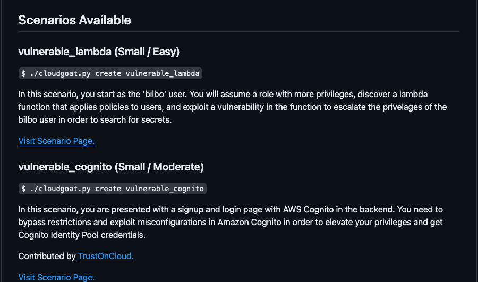Open Visit Scenario Page link under vulnerable_cognito
This screenshot has height=282, width=478.
[x=56, y=277]
